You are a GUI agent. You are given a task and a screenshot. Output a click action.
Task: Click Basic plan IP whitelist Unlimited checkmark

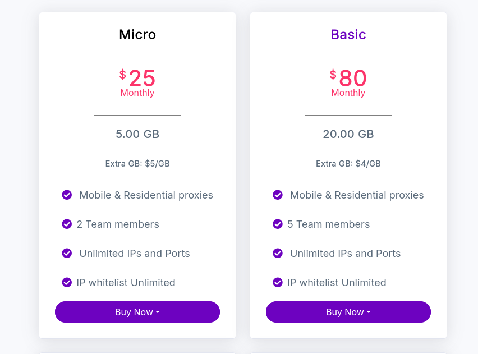pyautogui.click(x=278, y=282)
